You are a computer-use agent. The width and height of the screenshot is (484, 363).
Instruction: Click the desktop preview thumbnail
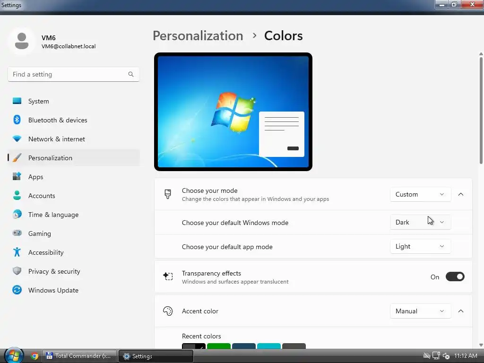(x=233, y=112)
